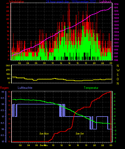The width and height of the screenshot is (125, 149).
Task: Click pressure value 1008
Action: (x=116, y=18)
